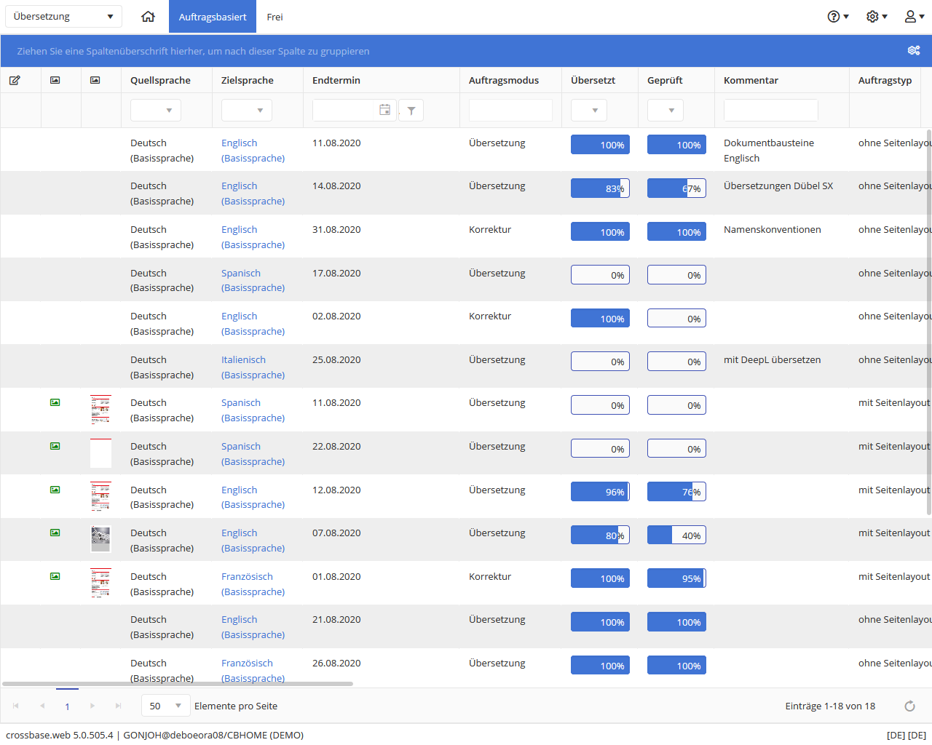Open the Übersetzt filter dropdown
The image size is (932, 745).
point(589,111)
